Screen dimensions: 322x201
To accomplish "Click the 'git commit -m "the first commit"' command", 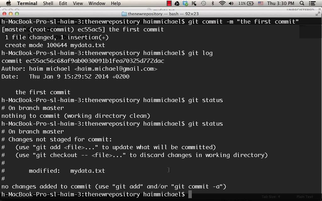I will (243, 22).
